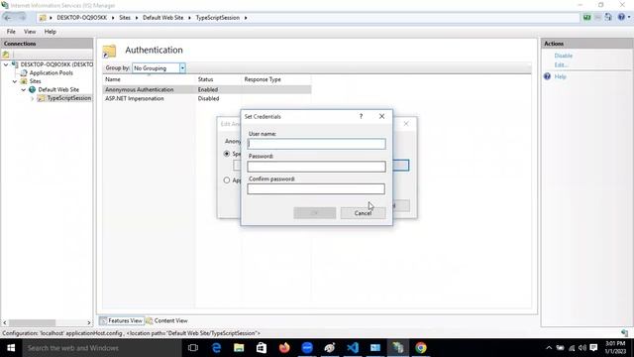Click the greyed-out OK button in Set Credentials
This screenshot has height=357, width=634.
pos(315,213)
